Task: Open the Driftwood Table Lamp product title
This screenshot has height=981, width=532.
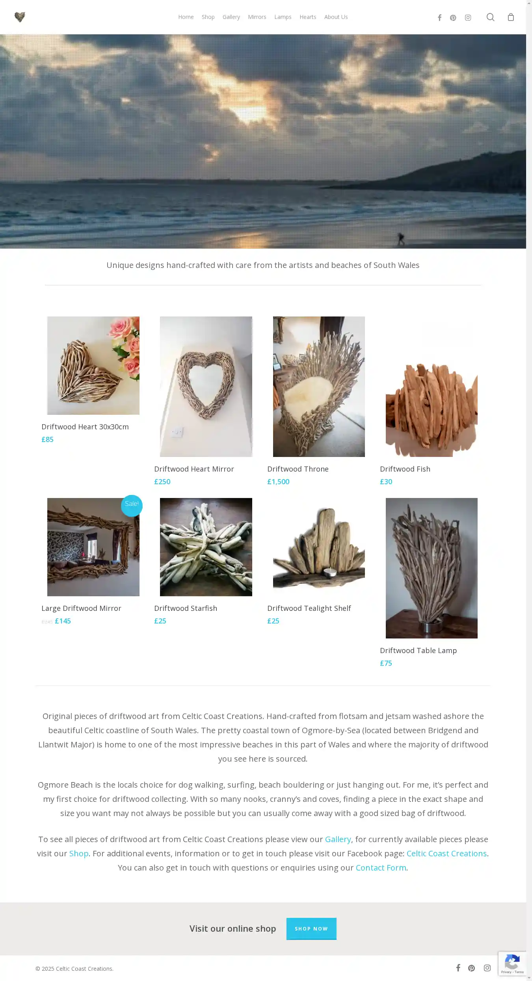Action: (418, 650)
